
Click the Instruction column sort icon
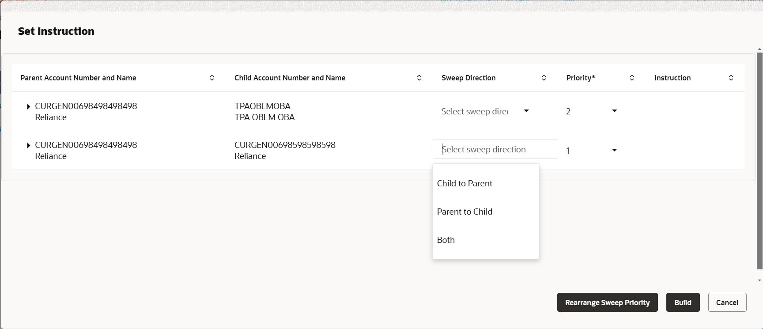(731, 78)
